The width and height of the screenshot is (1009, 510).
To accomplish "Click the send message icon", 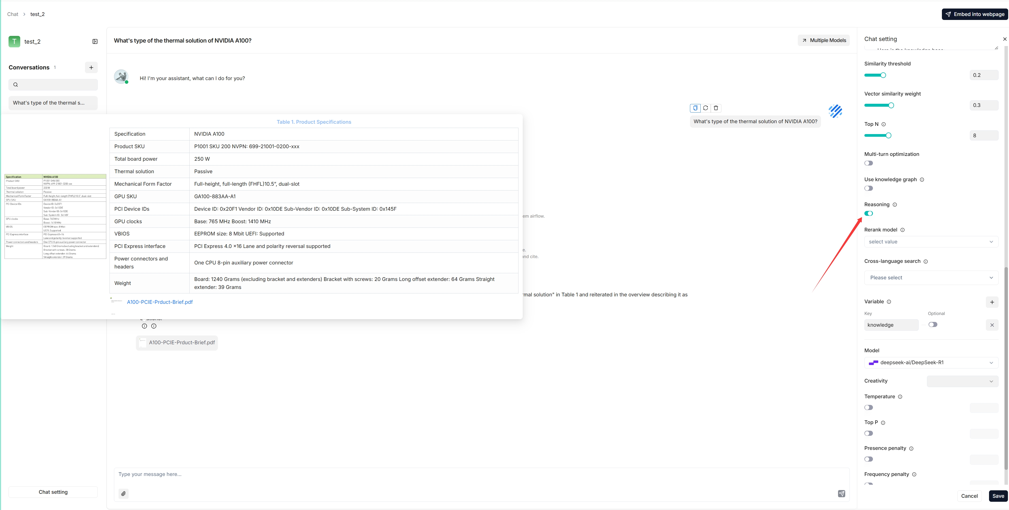I will point(841,494).
